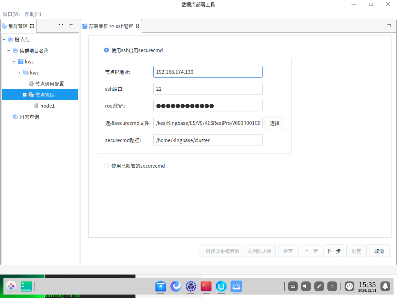This screenshot has height=298, width=397.
Task: Click the 下一步 button
Action: point(334,251)
